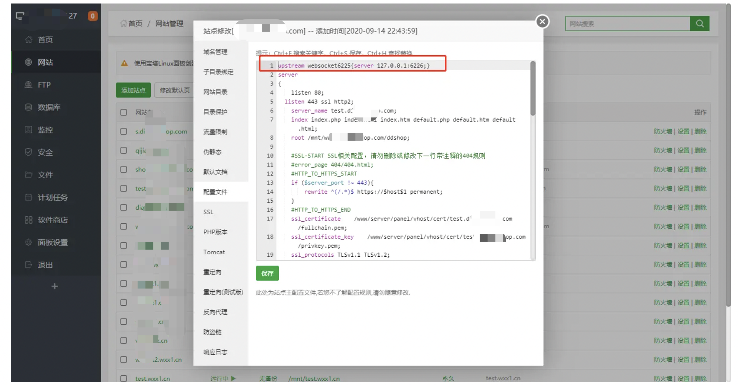Click the plus icon below sidebar menu
Image resolution: width=738 pixels, height=385 pixels.
click(x=55, y=287)
